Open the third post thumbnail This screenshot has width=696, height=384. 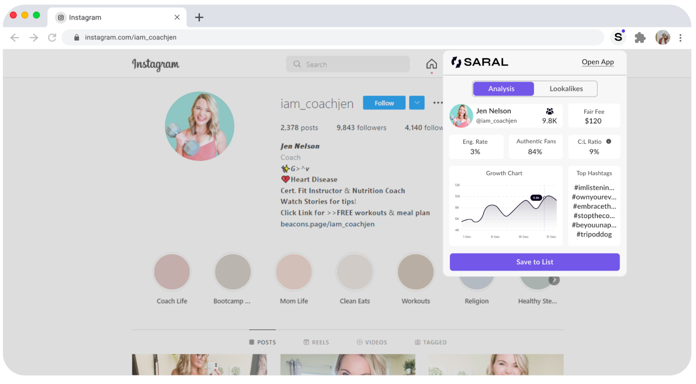496,364
